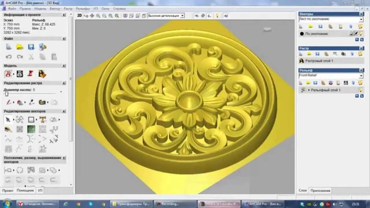Save the vector layer with the floppy icon in Векторы

(x=320, y=27)
